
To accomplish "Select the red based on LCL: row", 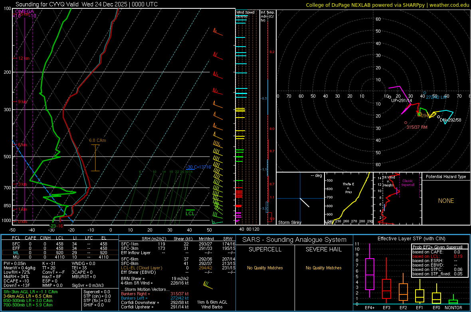I will 437,256.
